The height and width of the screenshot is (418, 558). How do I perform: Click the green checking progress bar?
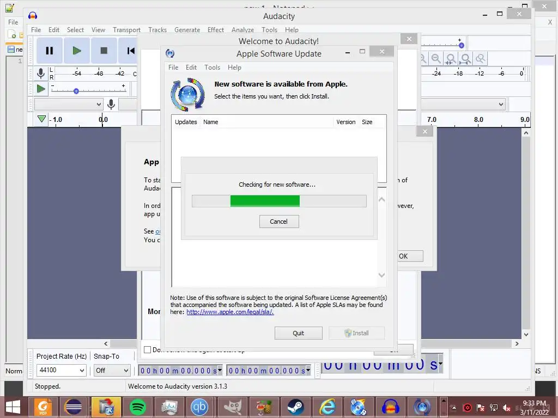pyautogui.click(x=265, y=201)
